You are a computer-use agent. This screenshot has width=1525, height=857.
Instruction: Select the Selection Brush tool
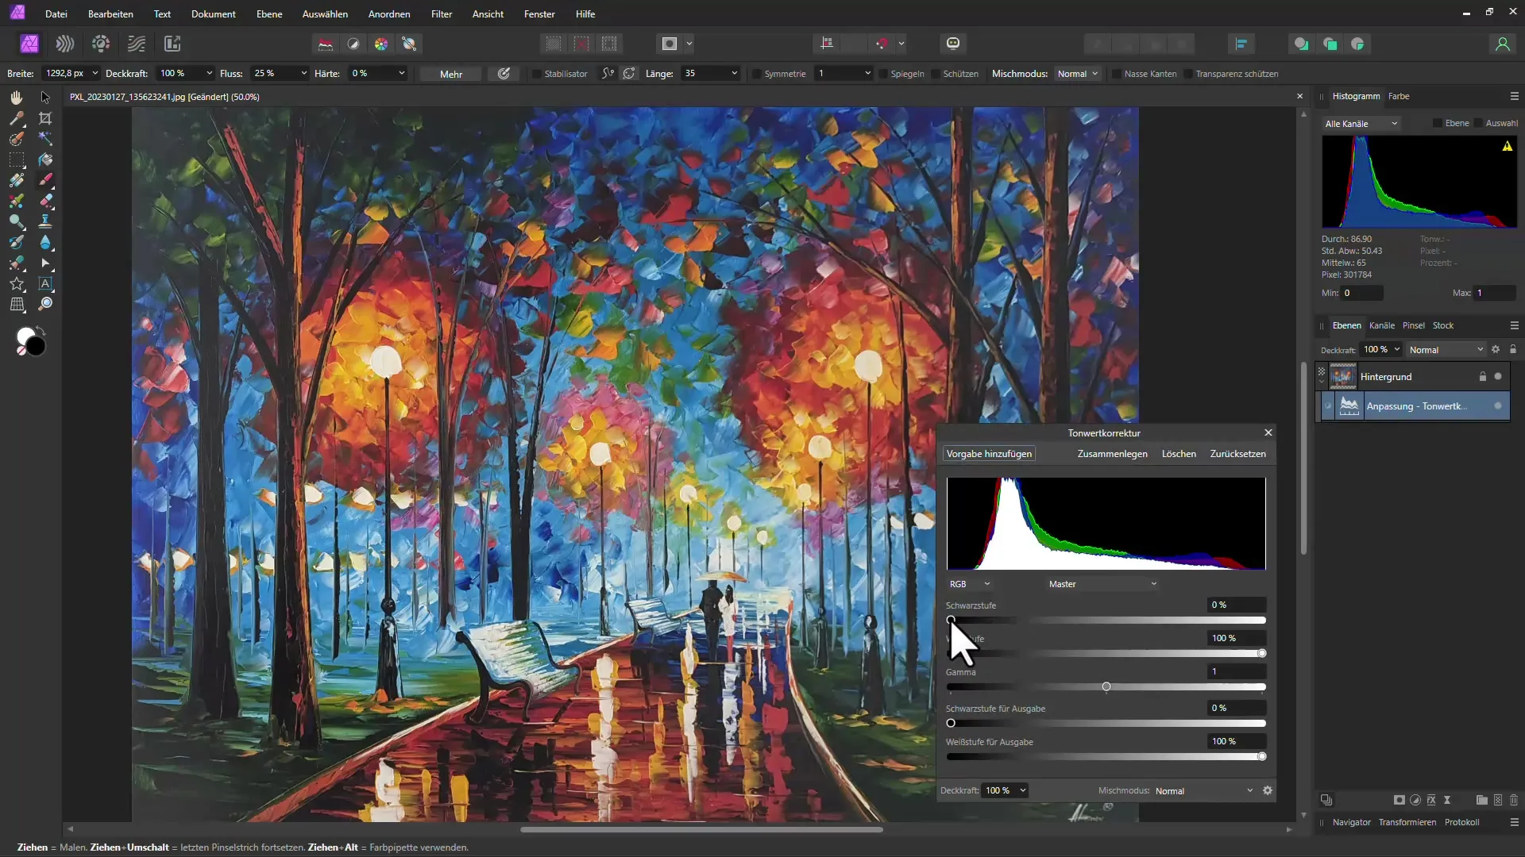coord(17,139)
